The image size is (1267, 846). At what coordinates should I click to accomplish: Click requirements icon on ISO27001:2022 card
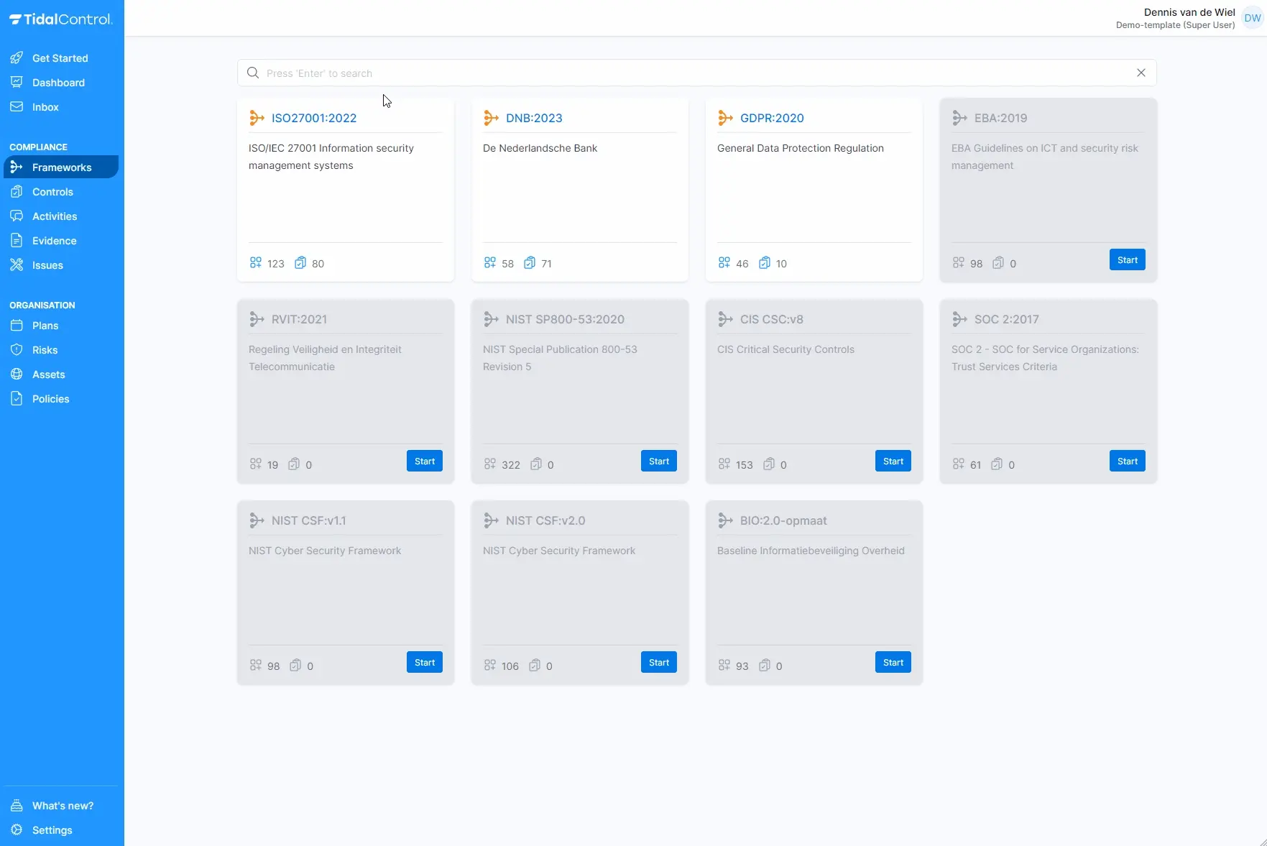click(x=256, y=263)
